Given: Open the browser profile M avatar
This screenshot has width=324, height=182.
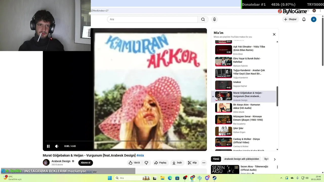Looking at the screenshot, I should pos(314,11).
